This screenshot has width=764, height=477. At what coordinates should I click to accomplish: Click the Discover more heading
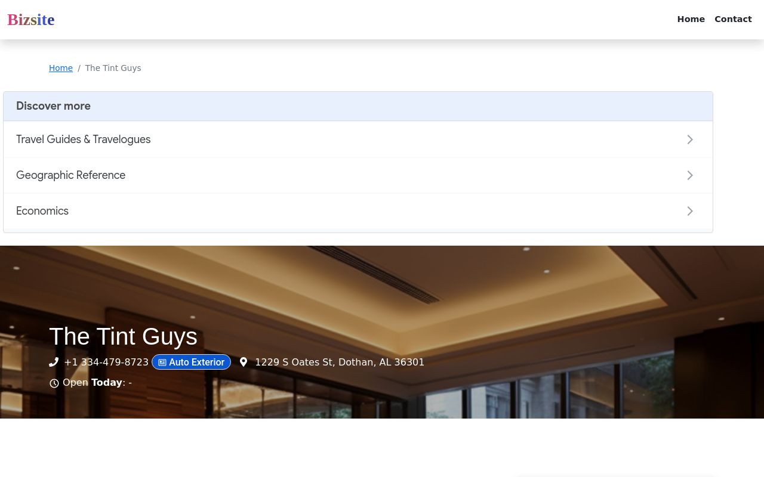click(x=53, y=106)
